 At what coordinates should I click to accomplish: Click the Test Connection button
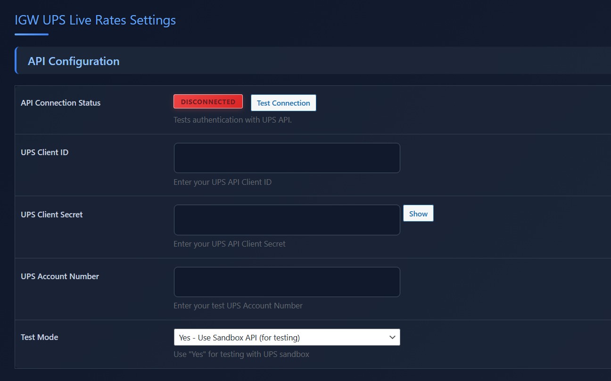point(283,103)
